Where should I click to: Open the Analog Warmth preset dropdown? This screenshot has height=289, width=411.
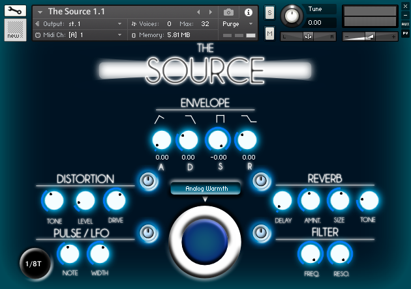205,189
